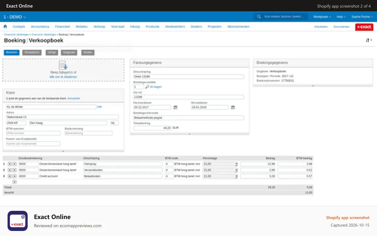Expand the Boekingsgegevens section with its bottom arrow

tap(313, 86)
